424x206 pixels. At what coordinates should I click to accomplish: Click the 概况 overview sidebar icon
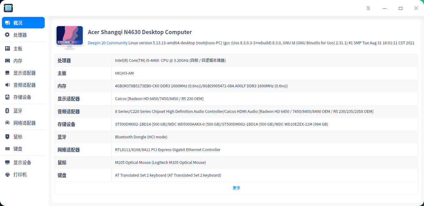click(x=7, y=23)
